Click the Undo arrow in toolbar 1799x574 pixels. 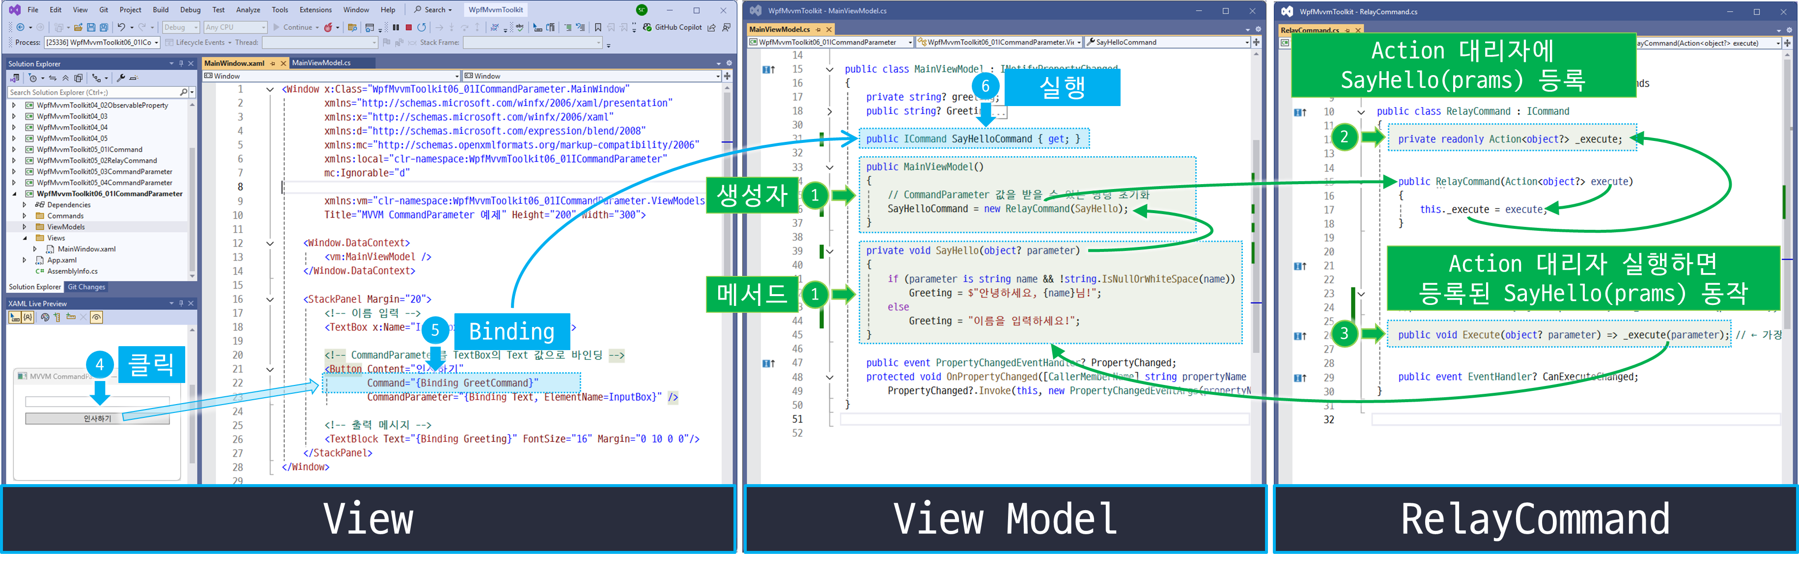pyautogui.click(x=121, y=27)
